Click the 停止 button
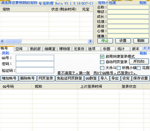The image size is (150, 131). [x=105, y=41]
